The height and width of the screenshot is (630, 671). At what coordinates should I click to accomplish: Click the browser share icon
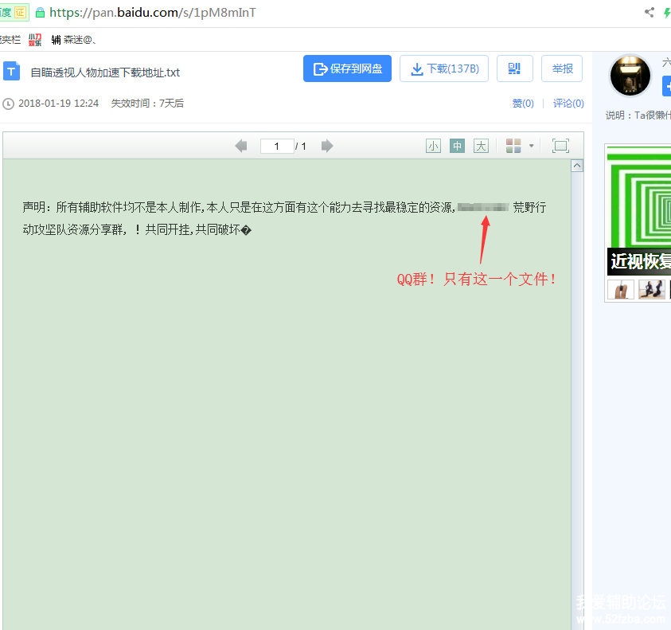tap(649, 13)
